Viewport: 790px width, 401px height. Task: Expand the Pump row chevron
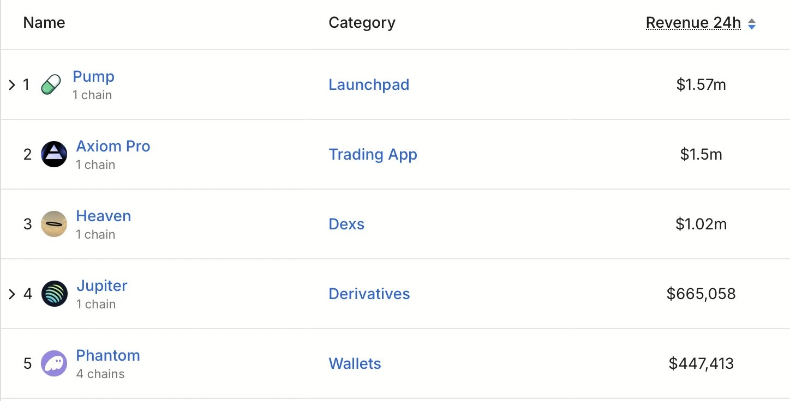point(12,85)
